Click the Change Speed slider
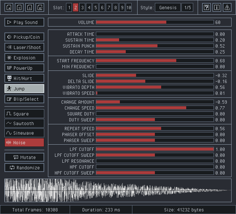The image size is (236, 214). [155, 108]
